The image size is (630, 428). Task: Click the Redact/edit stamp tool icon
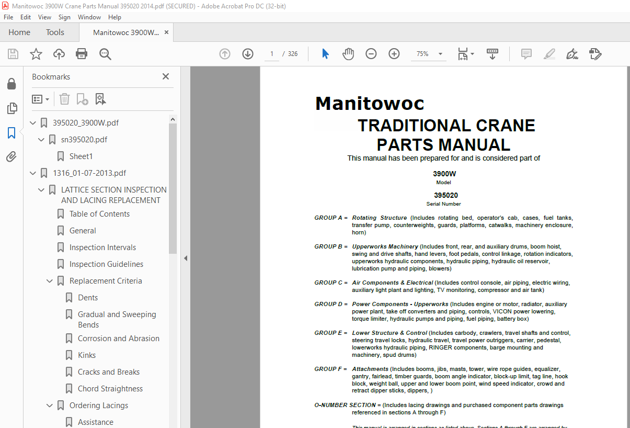(x=595, y=54)
